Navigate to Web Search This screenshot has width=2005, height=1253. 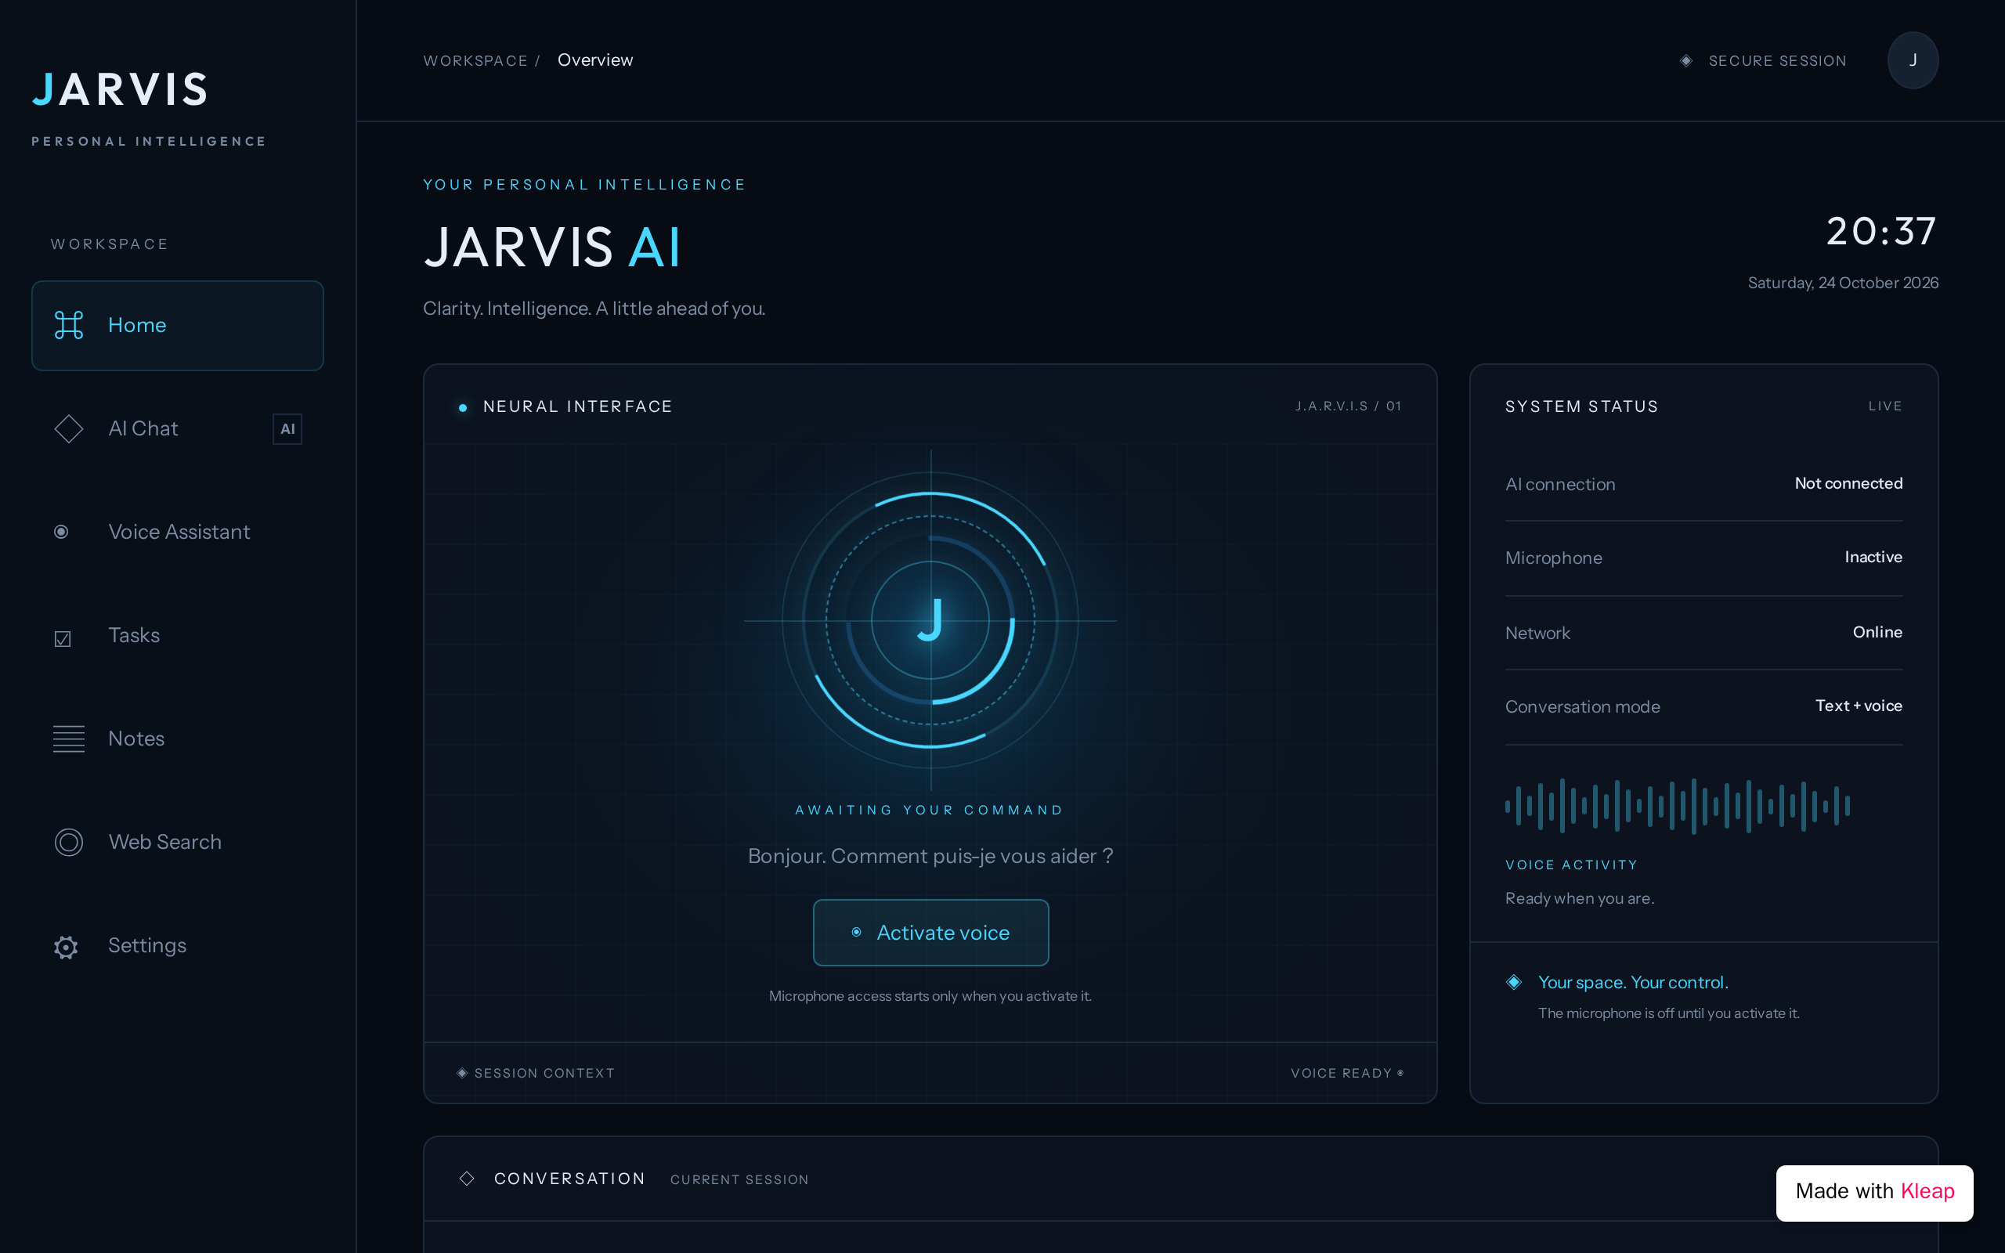[x=177, y=842]
